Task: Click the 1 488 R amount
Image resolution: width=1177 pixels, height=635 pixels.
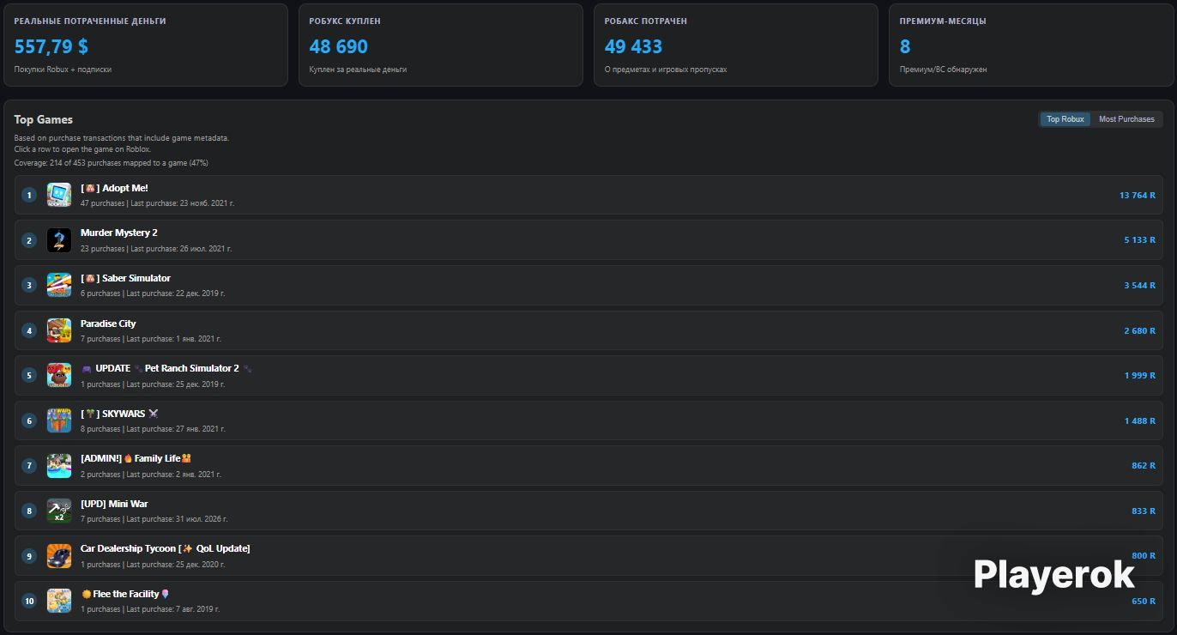Action: [1140, 420]
